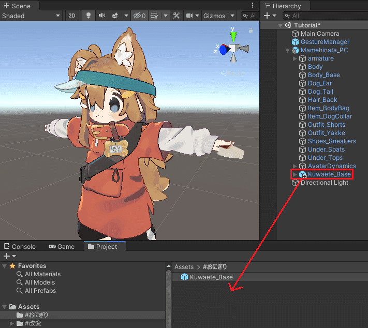Select All Materials saved search

[38, 274]
